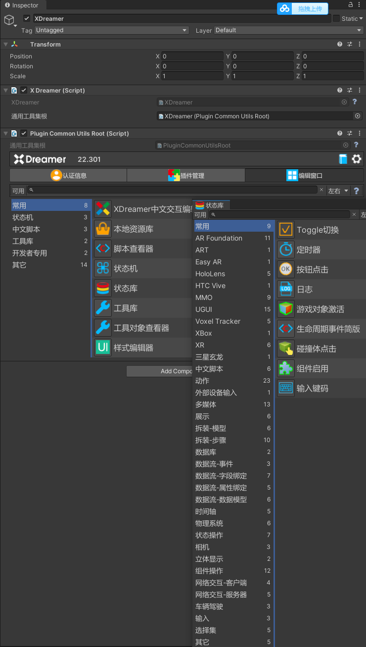Open 脚本查看器 tool icon
The height and width of the screenshot is (647, 366).
point(103,249)
